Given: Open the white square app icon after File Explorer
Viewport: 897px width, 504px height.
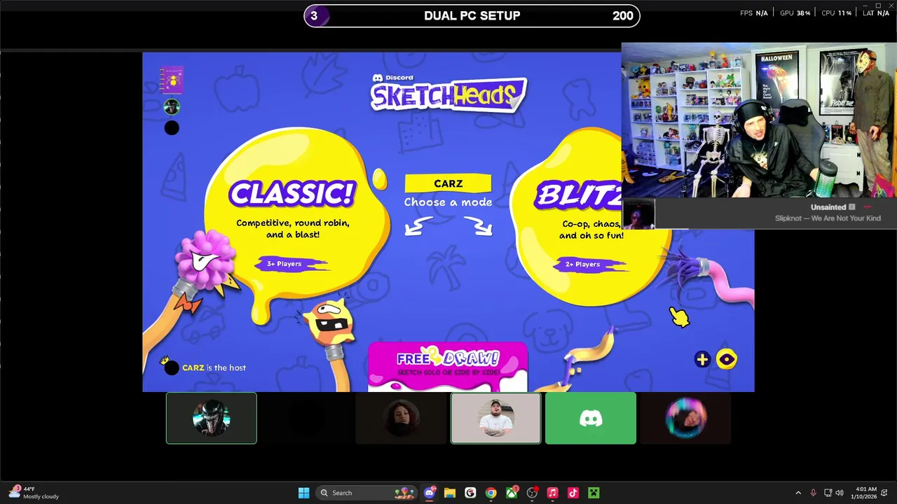Looking at the screenshot, I should 470,493.
